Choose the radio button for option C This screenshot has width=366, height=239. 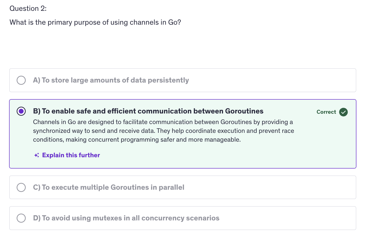21,187
